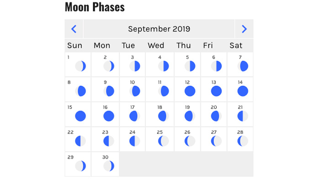
Task: Go to previous month with left chevron
Action: tap(74, 29)
